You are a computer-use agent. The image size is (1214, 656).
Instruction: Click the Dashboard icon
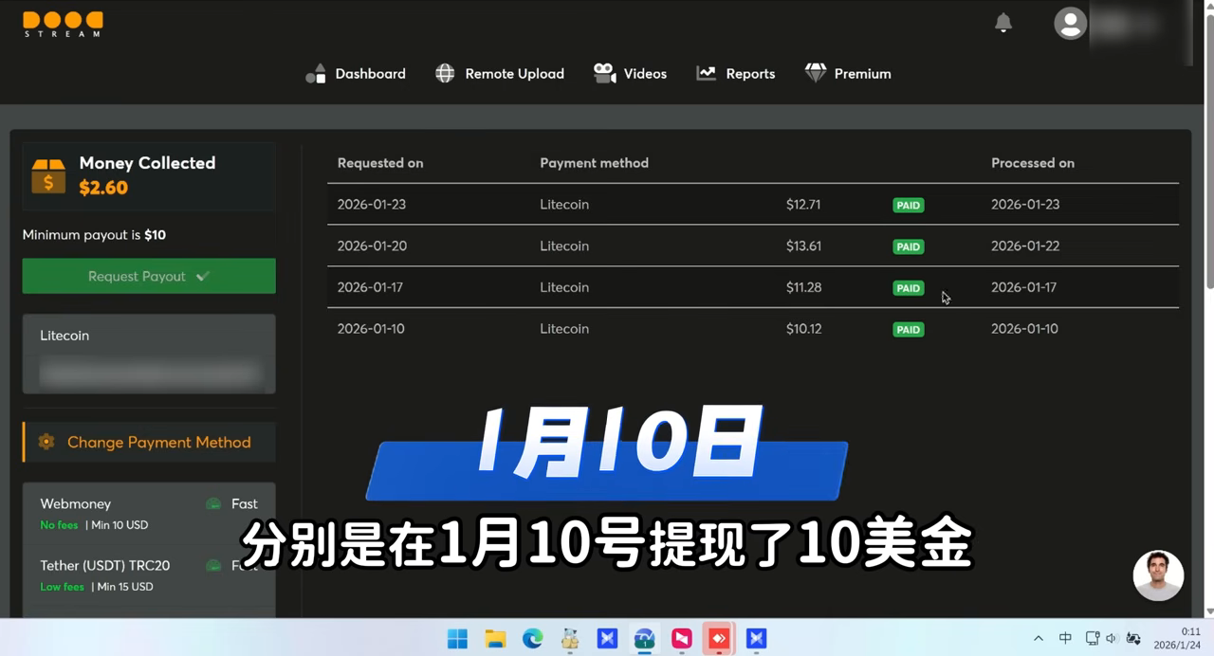pyautogui.click(x=316, y=74)
